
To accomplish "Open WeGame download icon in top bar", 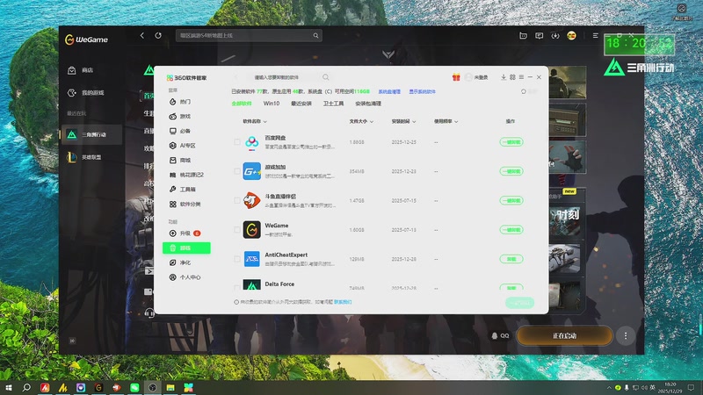I will pos(555,35).
